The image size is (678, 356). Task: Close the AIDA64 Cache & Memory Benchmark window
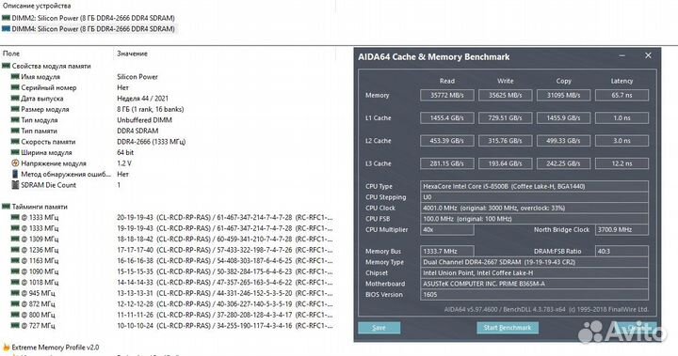coord(648,55)
